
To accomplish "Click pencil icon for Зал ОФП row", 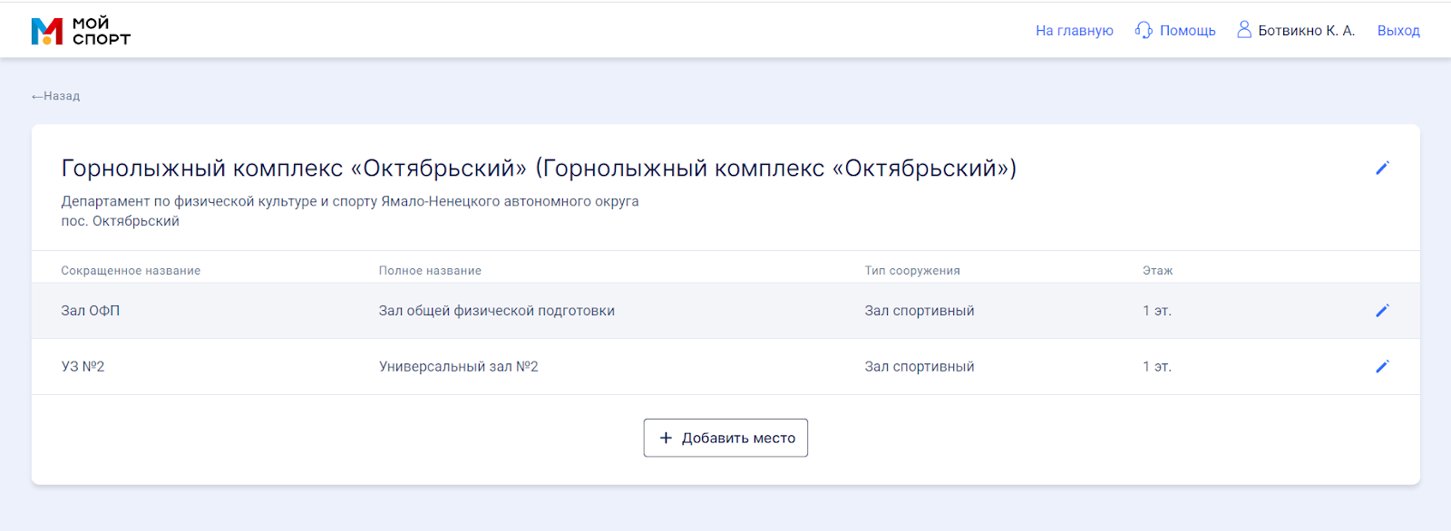I will 1382,311.
